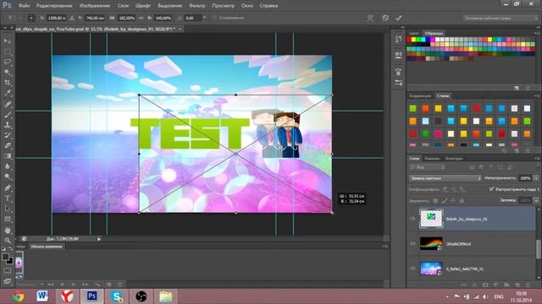The width and height of the screenshot is (542, 304).
Task: Select the Rectangle shape tool
Action: click(x=8, y=220)
